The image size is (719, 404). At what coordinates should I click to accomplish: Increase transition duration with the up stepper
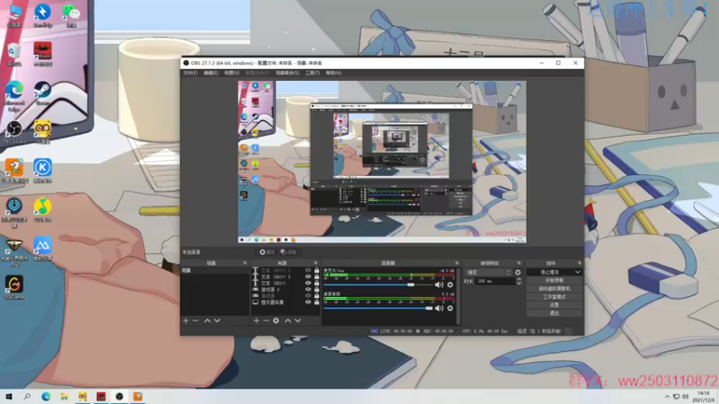coord(519,279)
